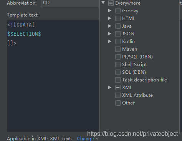Expand the Kotlin tree node
Viewport: 182px width, 141px height.
[x=110, y=41]
